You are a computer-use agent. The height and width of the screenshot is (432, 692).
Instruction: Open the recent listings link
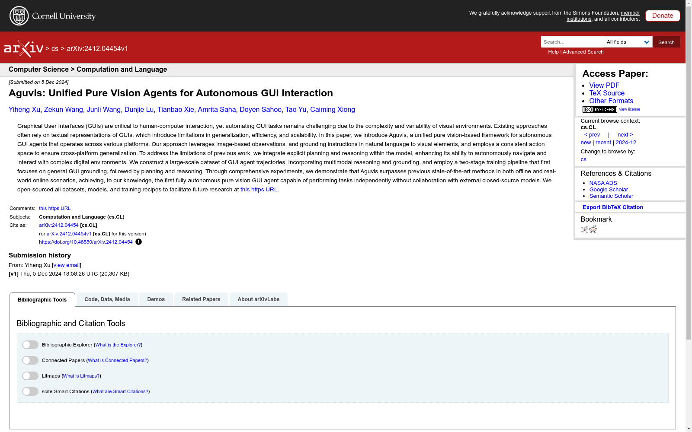603,143
